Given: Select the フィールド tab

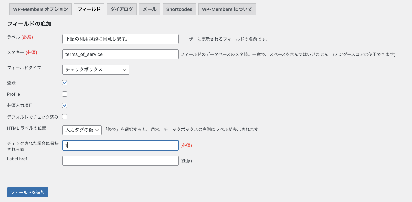Looking at the screenshot, I should 89,9.
